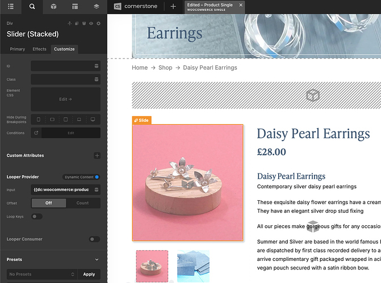
Task: Click dynamic content icon in ID field
Action: (97, 66)
